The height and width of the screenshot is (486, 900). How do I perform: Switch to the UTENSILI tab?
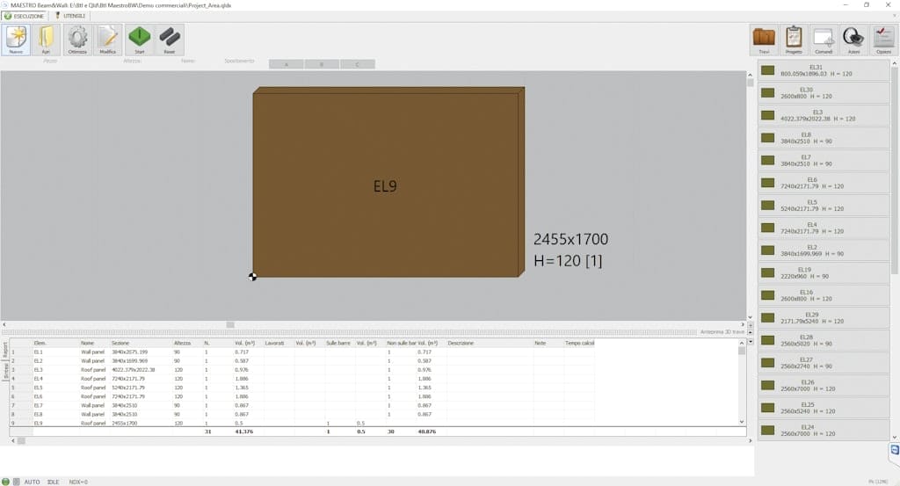pos(69,16)
